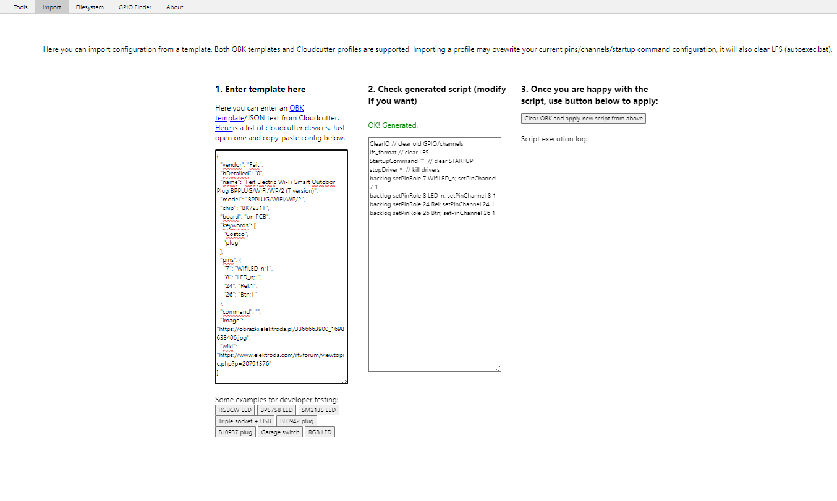Click the '"24": "Rel;1"' pin line
The width and height of the screenshot is (837, 501).
click(240, 286)
